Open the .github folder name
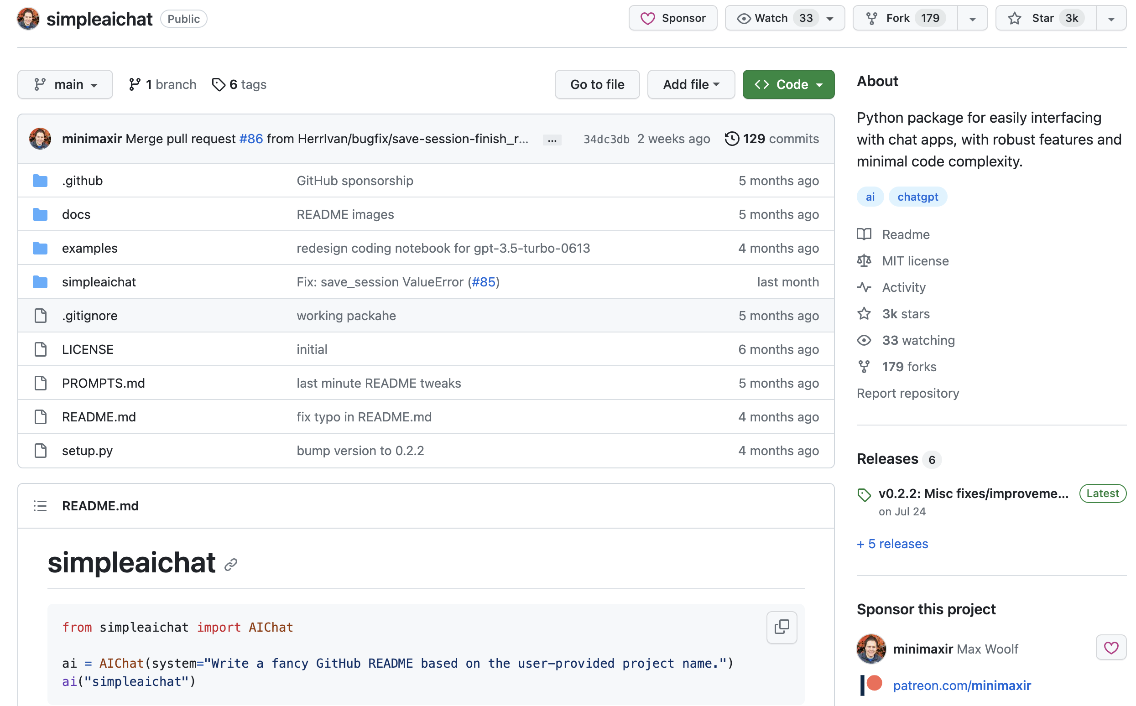Viewport: 1136px width, 706px height. pos(82,181)
